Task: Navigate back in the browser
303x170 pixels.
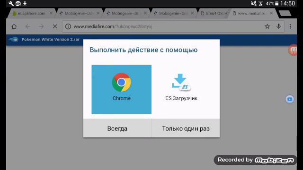Action: pos(28,26)
